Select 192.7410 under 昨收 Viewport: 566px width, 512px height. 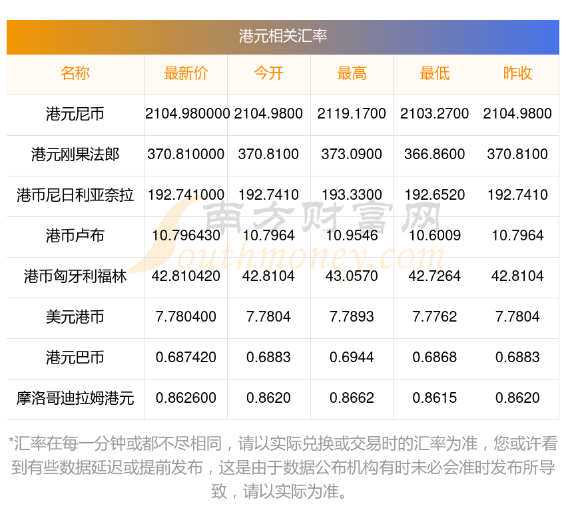click(517, 195)
